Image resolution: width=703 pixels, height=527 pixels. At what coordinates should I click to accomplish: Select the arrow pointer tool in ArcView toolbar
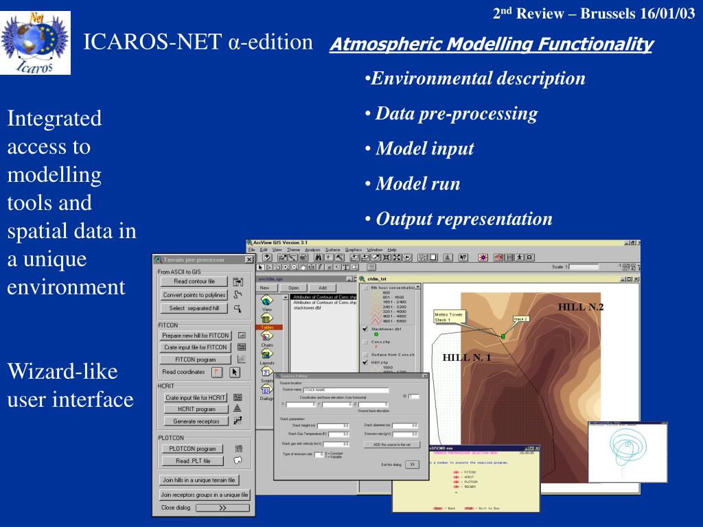(x=260, y=267)
